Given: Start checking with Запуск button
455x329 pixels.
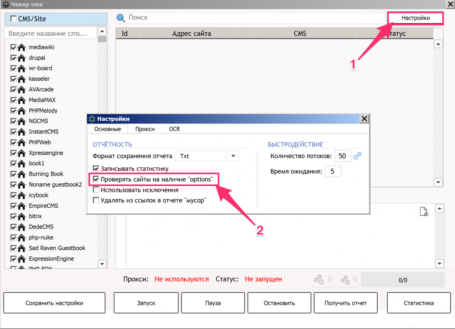Looking at the screenshot, I should (146, 303).
